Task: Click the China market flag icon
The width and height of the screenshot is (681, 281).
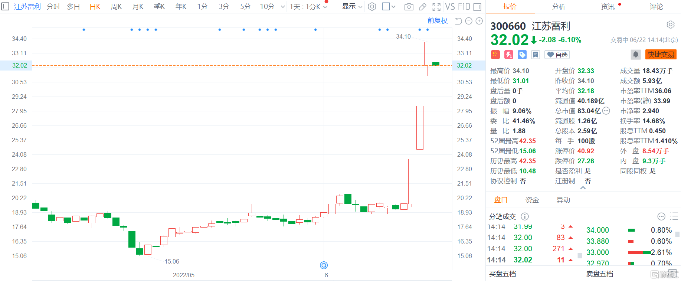Action: (x=495, y=55)
